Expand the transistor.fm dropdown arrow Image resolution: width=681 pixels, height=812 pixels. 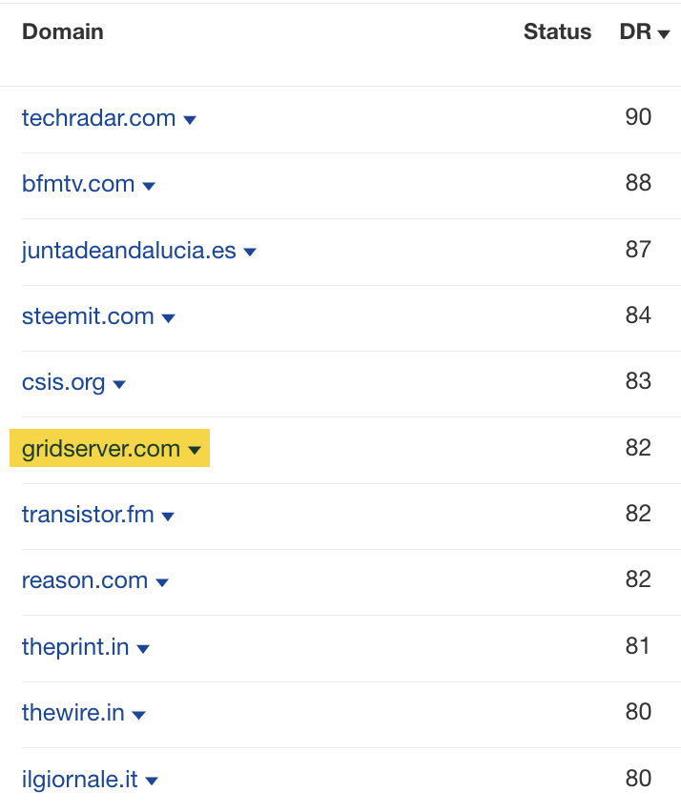click(x=168, y=516)
